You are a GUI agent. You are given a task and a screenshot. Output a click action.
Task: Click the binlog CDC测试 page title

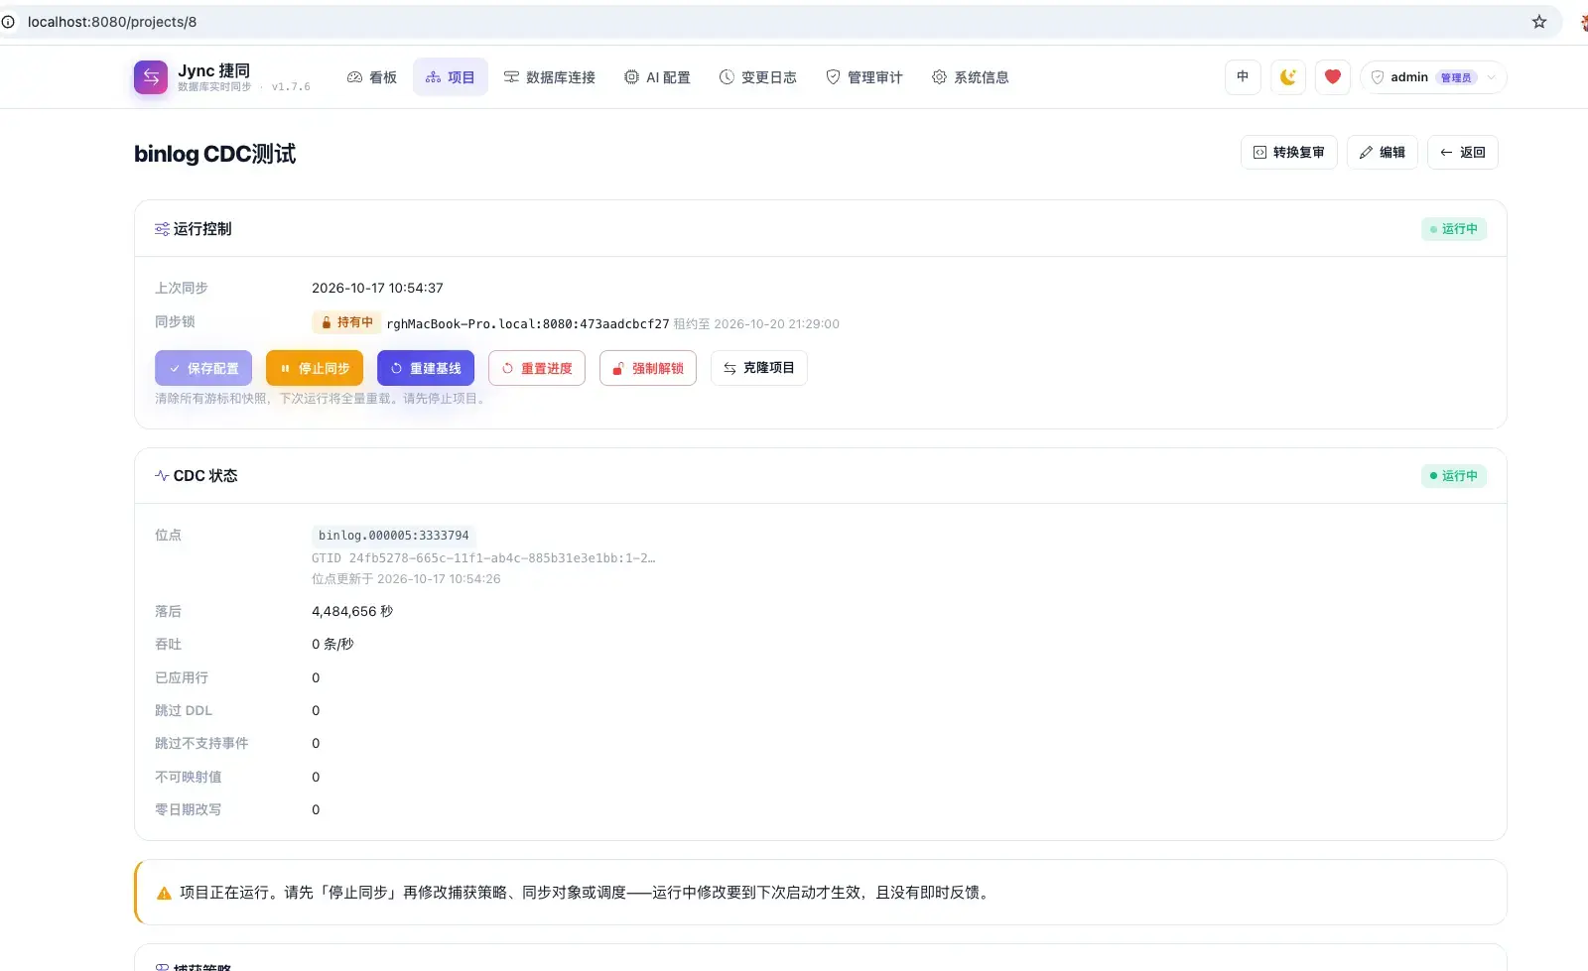tap(215, 154)
